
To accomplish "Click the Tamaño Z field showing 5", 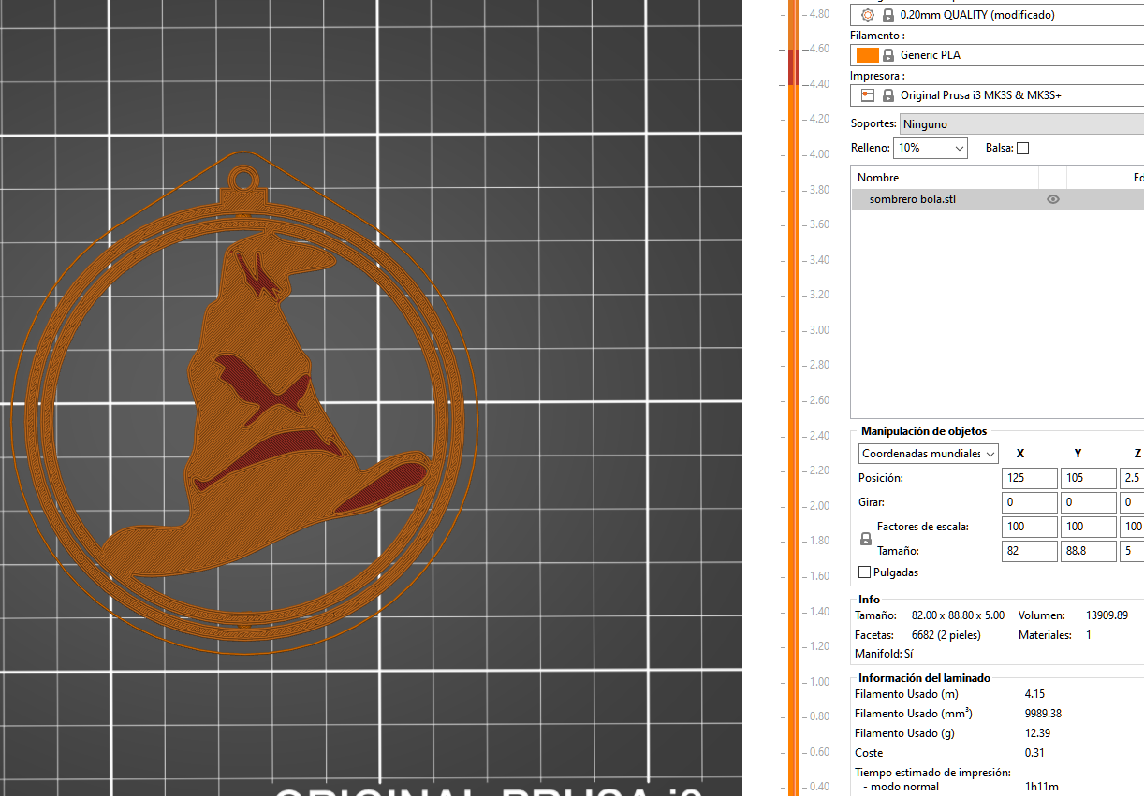I will click(1132, 551).
